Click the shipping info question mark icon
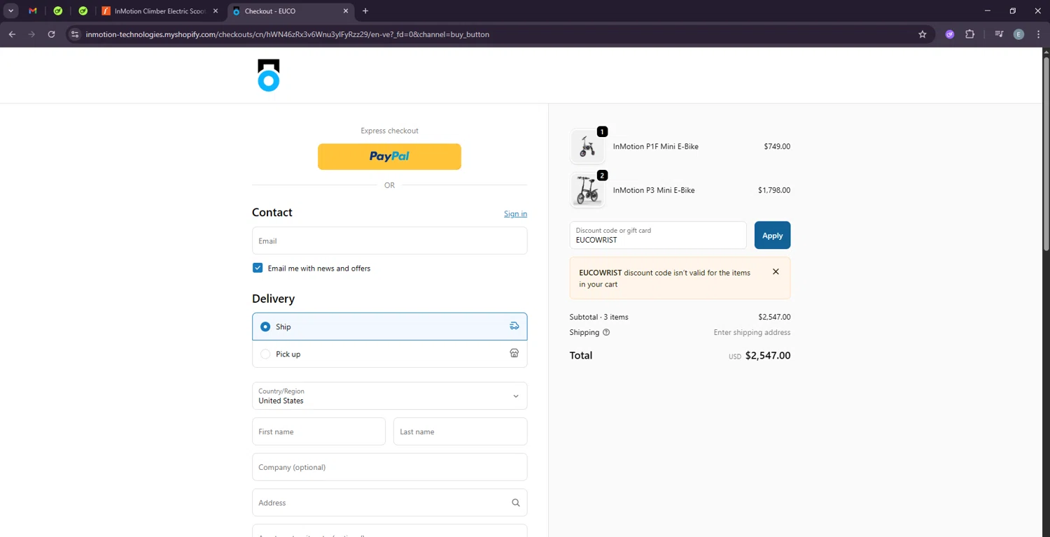This screenshot has height=537, width=1050. point(606,332)
